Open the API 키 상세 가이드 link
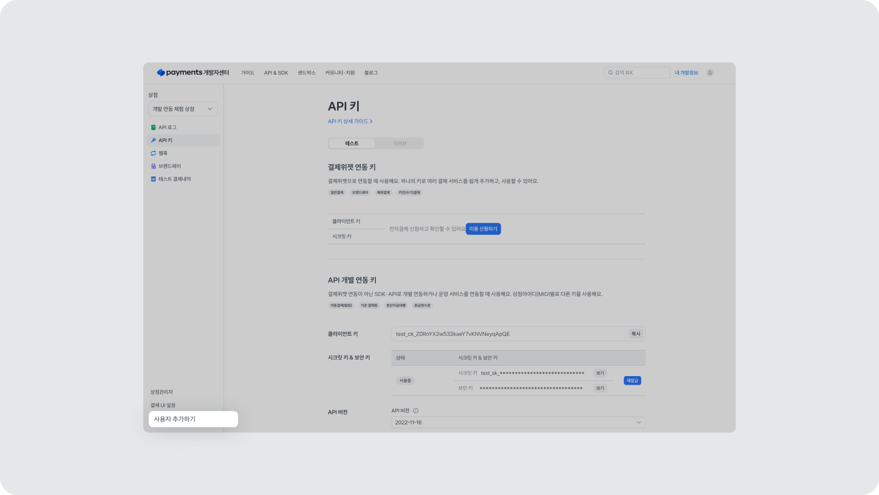This screenshot has width=879, height=495. point(350,122)
